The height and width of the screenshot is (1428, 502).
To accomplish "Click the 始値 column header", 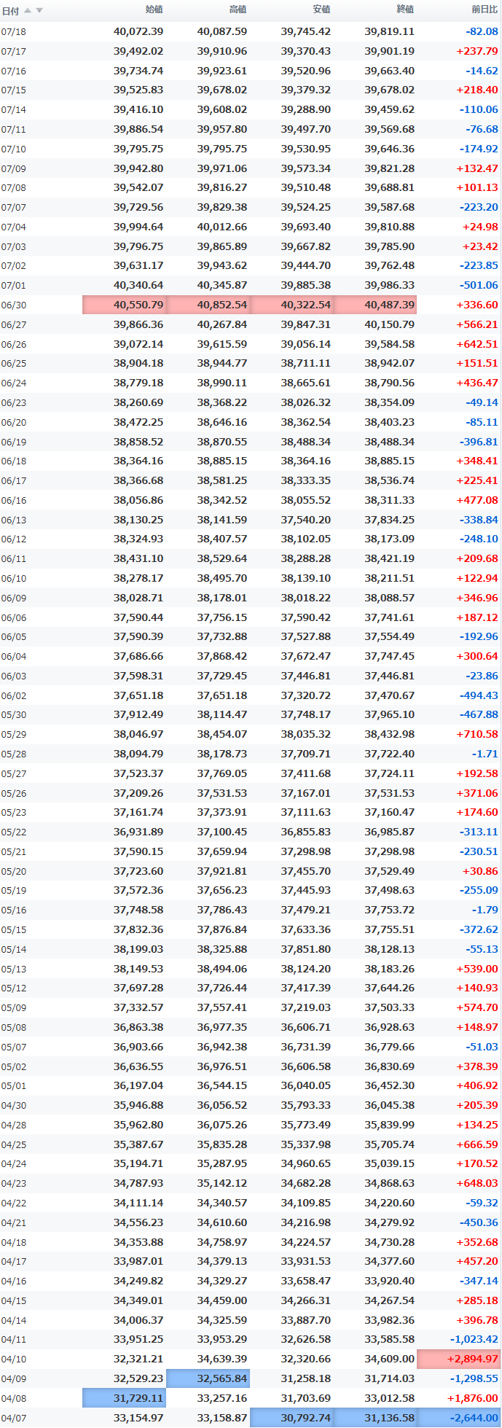I will (x=154, y=9).
